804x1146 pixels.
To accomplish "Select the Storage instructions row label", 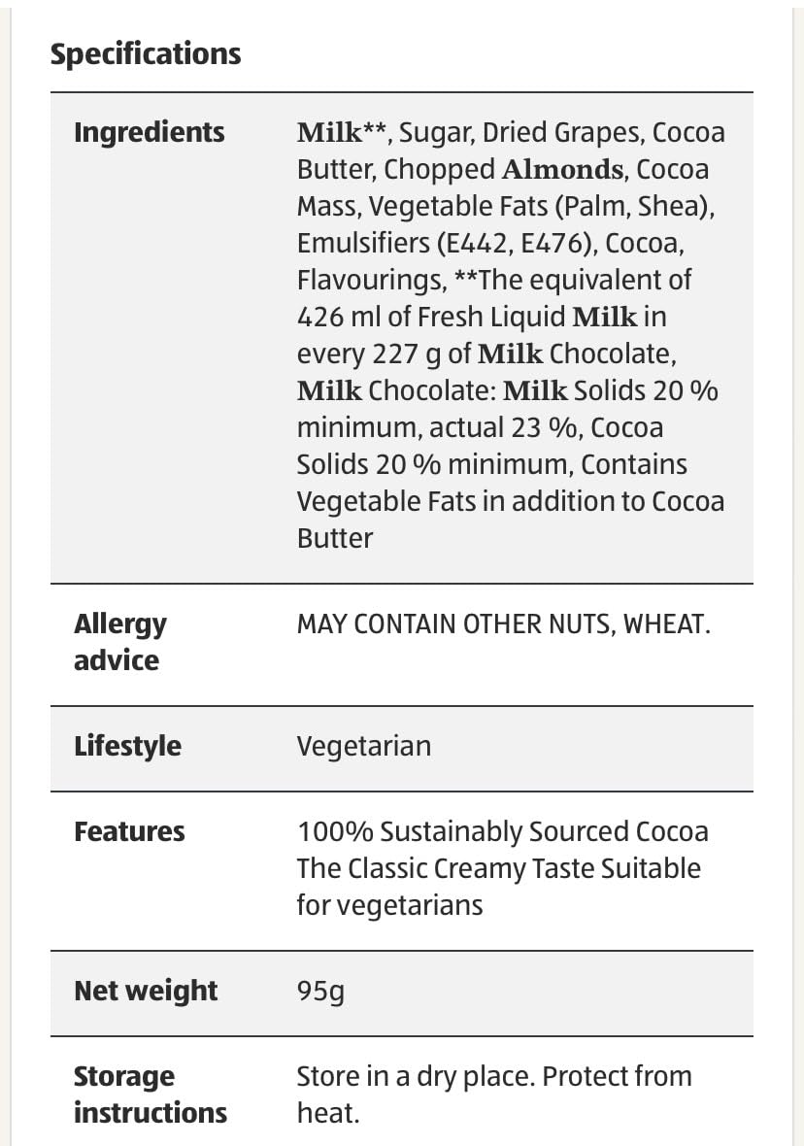I will point(150,1095).
